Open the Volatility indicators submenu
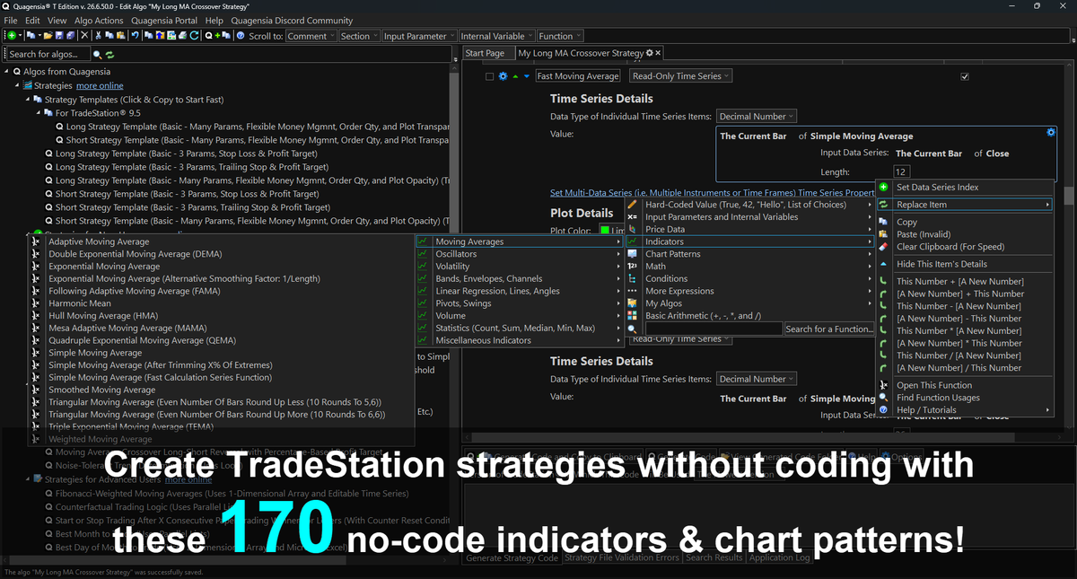The image size is (1077, 579). click(x=519, y=267)
